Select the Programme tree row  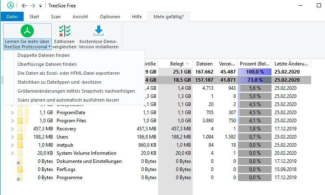point(156,178)
